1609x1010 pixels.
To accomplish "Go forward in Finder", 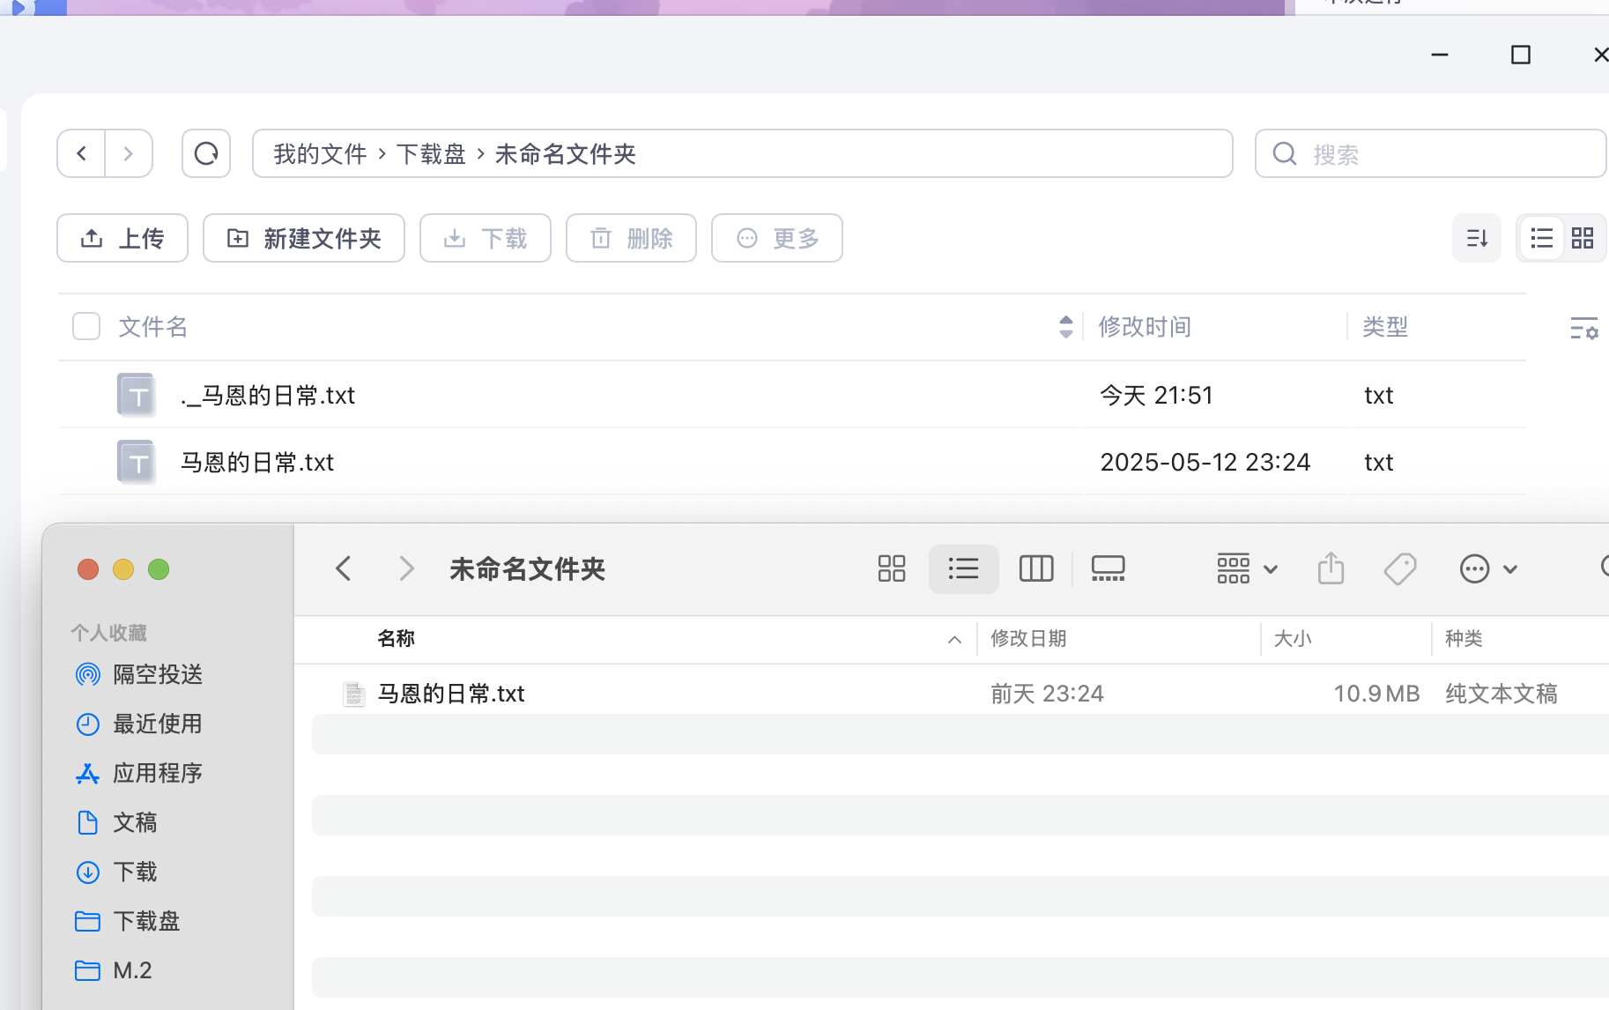I will 406,568.
